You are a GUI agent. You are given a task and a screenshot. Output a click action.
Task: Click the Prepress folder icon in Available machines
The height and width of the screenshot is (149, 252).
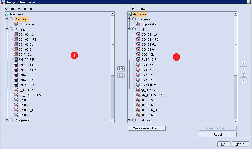pos(11,19)
